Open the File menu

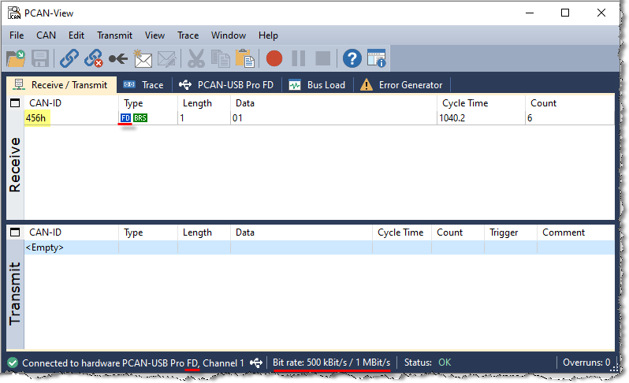pyautogui.click(x=17, y=35)
